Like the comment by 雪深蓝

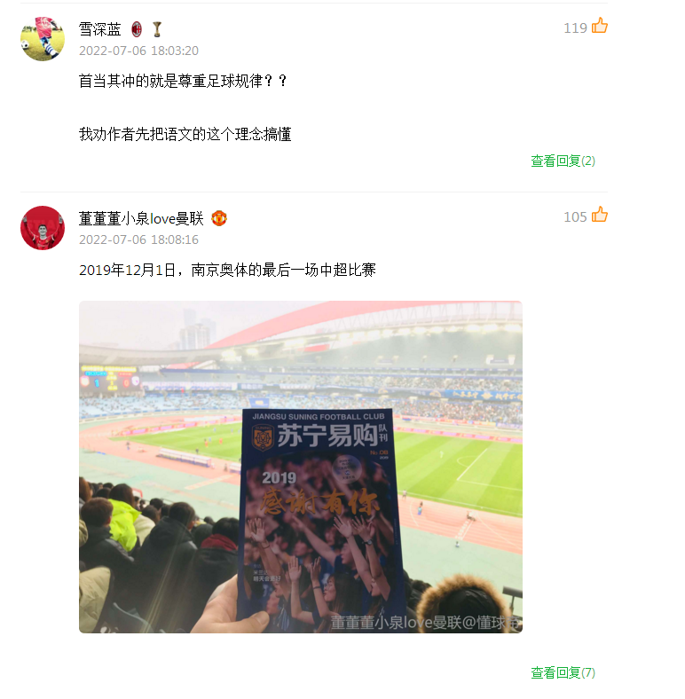tap(600, 26)
